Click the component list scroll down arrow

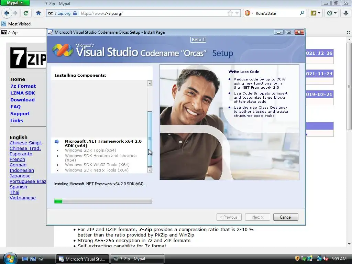(x=150, y=170)
